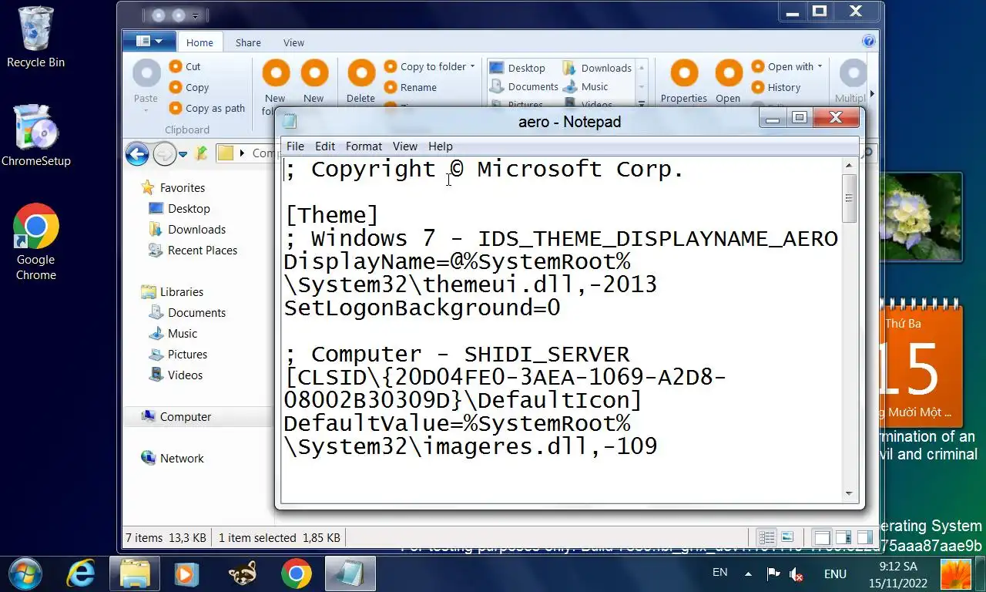Click the EN language indicator
986x592 pixels.
(719, 572)
